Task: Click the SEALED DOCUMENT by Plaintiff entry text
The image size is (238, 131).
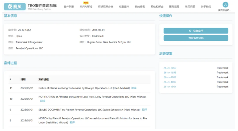Action: point(89,110)
